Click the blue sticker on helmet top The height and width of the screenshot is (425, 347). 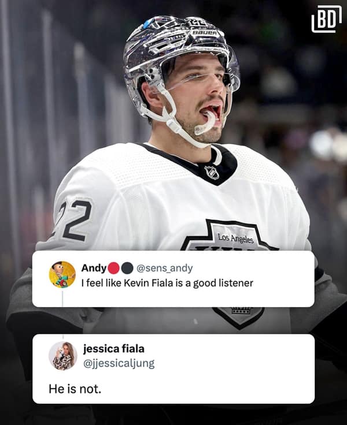[x=147, y=23]
